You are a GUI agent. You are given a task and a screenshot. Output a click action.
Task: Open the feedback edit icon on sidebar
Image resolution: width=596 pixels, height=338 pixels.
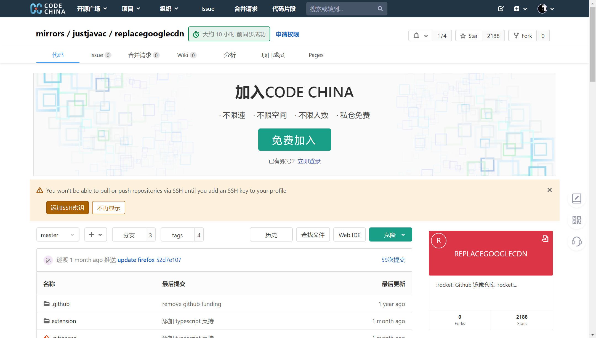click(x=576, y=198)
